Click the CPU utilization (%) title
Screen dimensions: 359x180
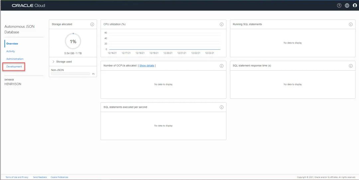tap(114, 24)
